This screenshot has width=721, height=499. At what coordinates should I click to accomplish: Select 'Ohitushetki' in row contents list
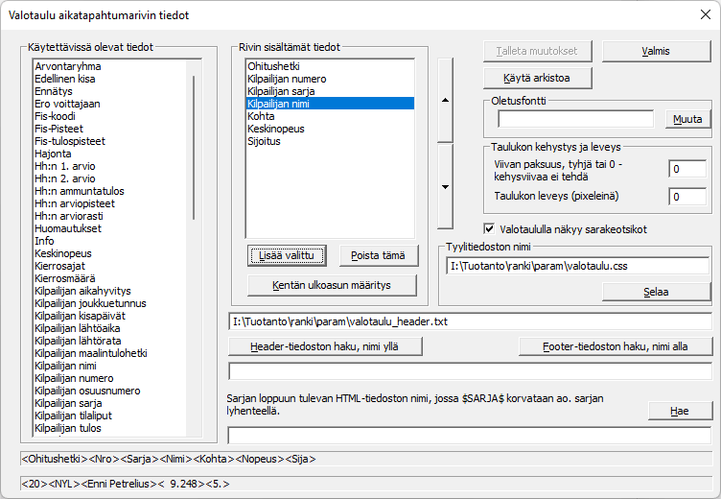pos(274,65)
